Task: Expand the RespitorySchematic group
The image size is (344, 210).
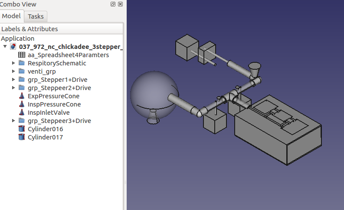Action: (13, 63)
